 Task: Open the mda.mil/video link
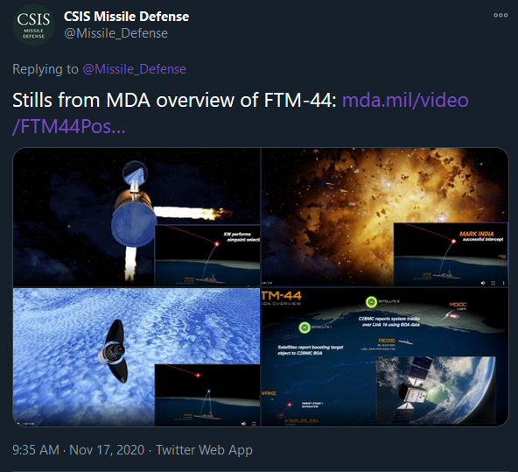[240, 113]
